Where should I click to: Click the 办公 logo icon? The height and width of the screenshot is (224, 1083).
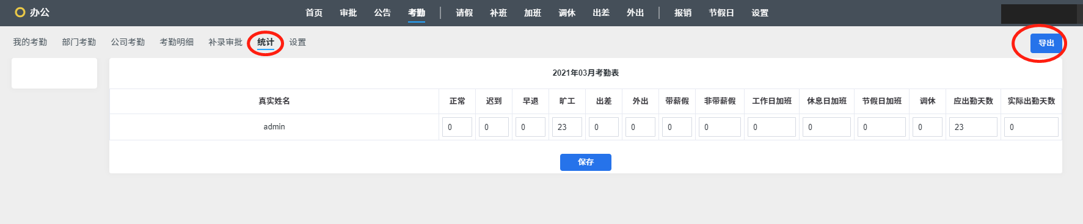click(x=20, y=12)
